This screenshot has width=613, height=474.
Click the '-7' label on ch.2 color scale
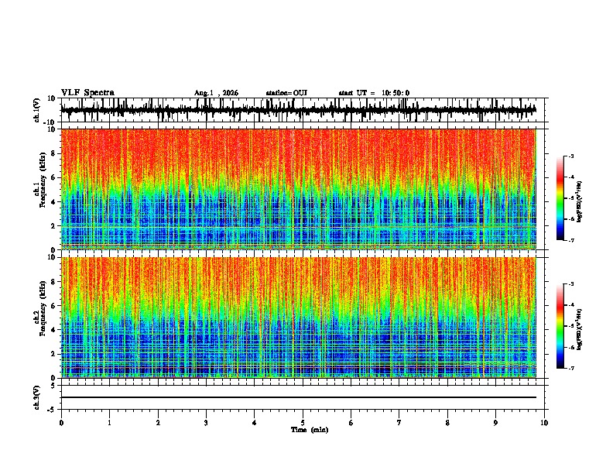(571, 369)
